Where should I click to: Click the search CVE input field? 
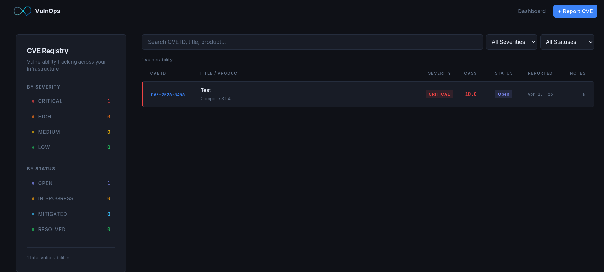pos(312,42)
